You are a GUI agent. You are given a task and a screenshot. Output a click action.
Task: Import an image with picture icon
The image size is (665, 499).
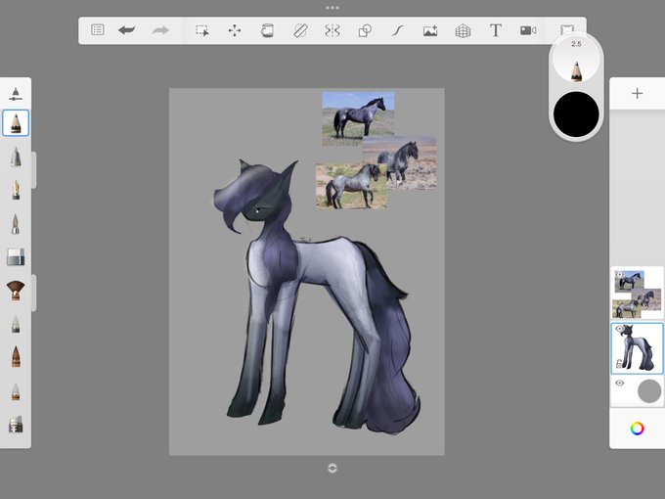click(x=430, y=30)
